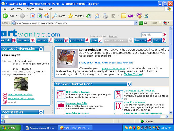This screenshot has height=131, width=174.
Task: Click the browse navigation tab
Action: (x=26, y=40)
